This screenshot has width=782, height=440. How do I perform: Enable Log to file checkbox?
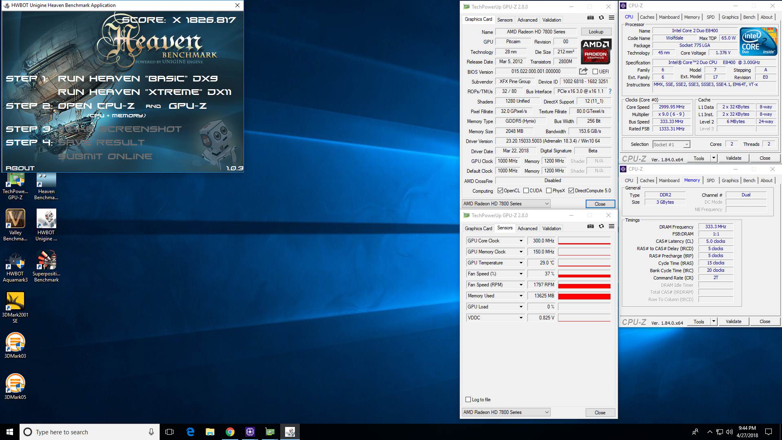tap(468, 400)
